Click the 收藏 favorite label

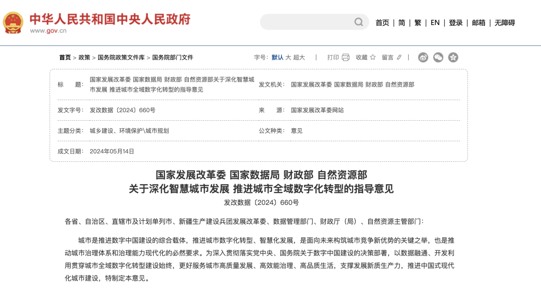(362, 58)
